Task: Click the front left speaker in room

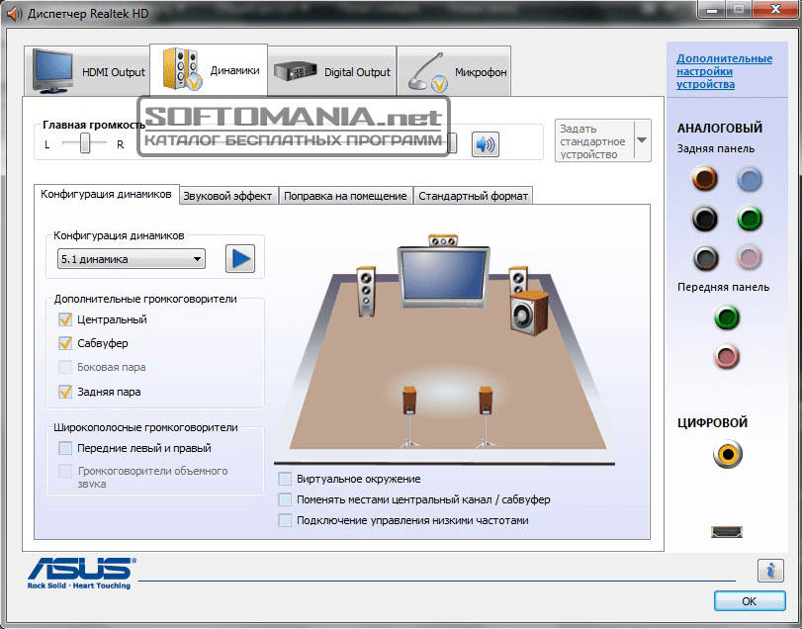Action: click(366, 292)
